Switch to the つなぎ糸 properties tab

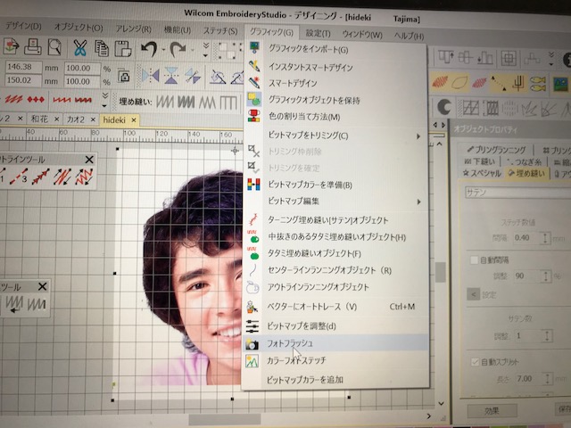coord(524,161)
